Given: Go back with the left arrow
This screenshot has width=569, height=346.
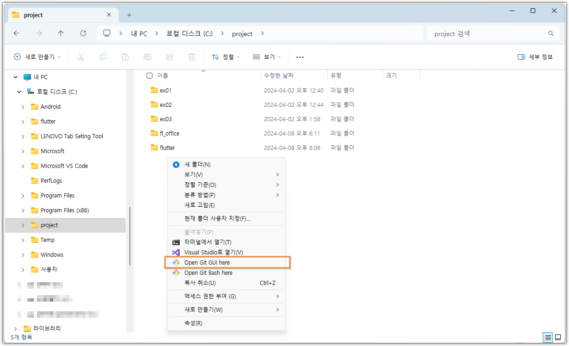Looking at the screenshot, I should 17,33.
